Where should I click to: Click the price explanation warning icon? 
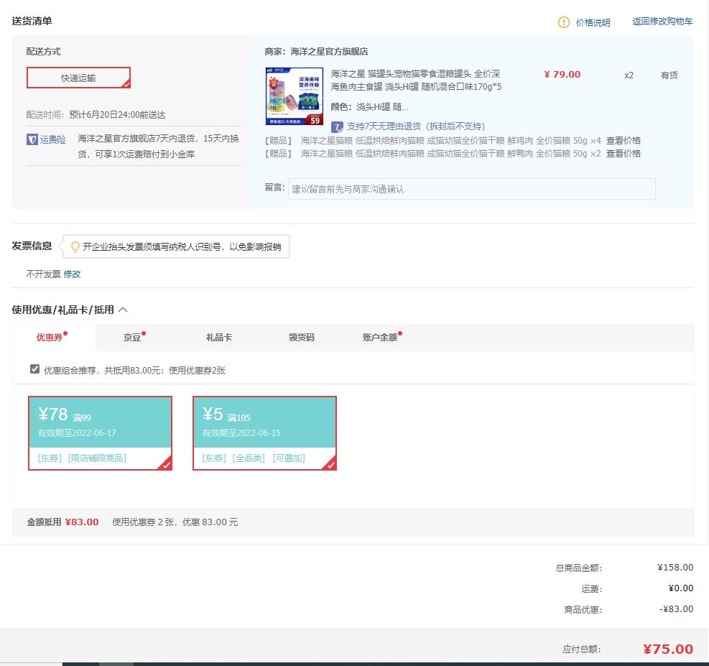(563, 22)
